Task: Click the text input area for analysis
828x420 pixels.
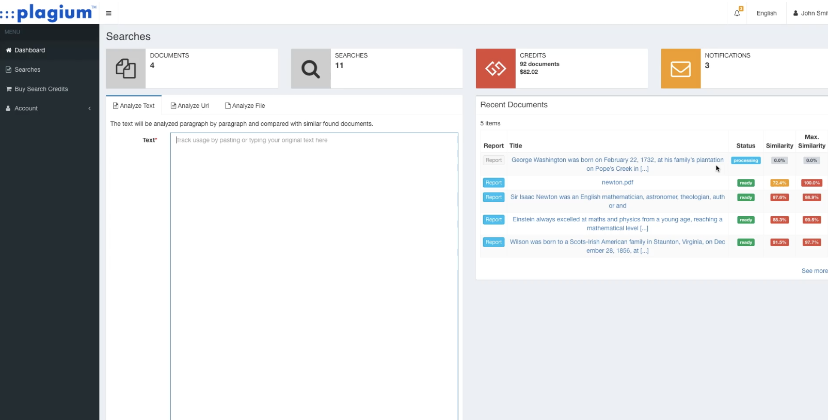Action: pos(314,276)
